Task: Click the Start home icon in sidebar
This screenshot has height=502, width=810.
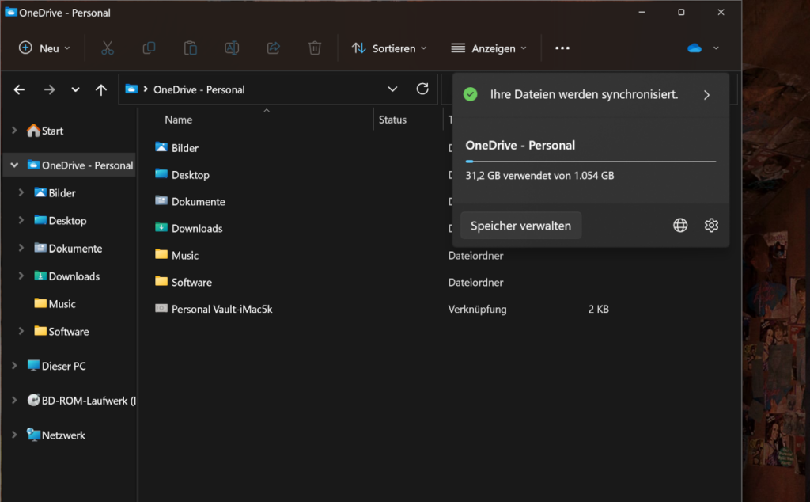Action: click(33, 131)
